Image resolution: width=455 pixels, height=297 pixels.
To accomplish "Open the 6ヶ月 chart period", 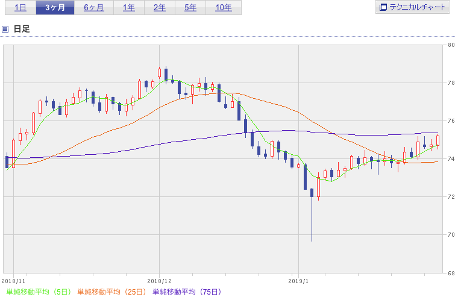I will pos(94,8).
